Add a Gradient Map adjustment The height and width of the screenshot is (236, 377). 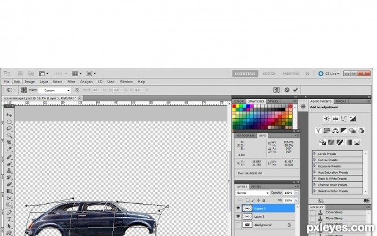(x=348, y=142)
